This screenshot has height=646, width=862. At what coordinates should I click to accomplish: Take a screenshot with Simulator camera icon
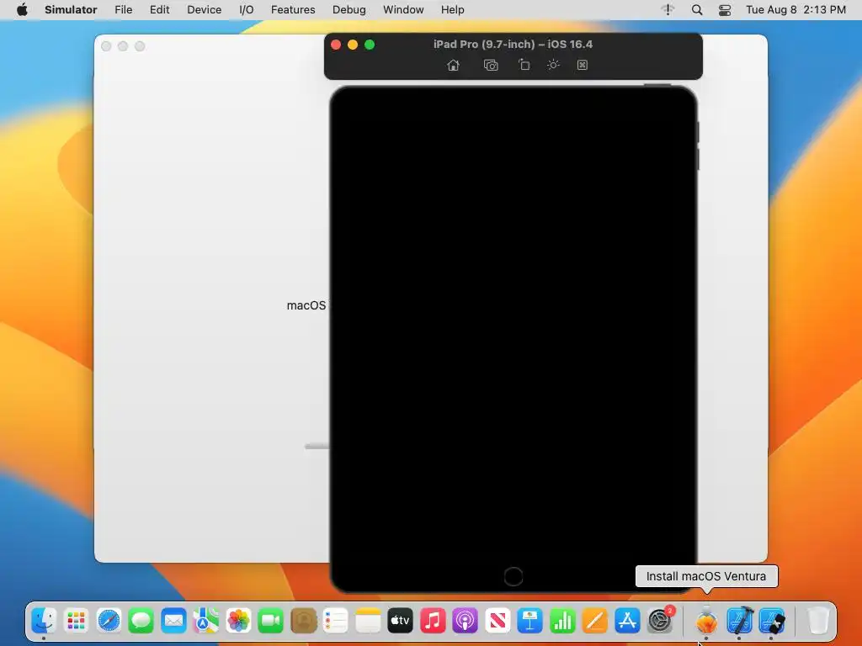[491, 66]
